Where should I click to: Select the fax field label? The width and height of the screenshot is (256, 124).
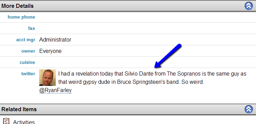32,29
